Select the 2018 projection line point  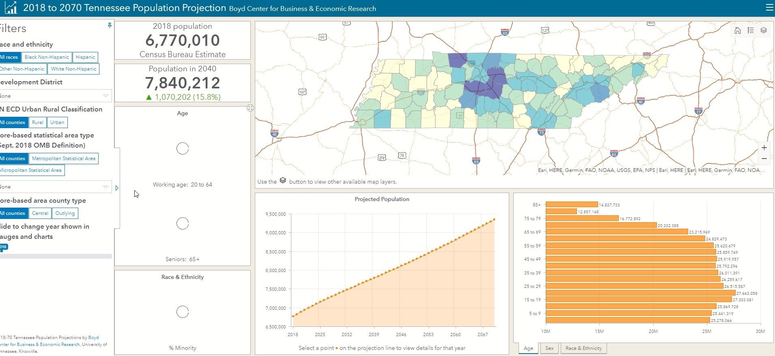pyautogui.click(x=293, y=316)
